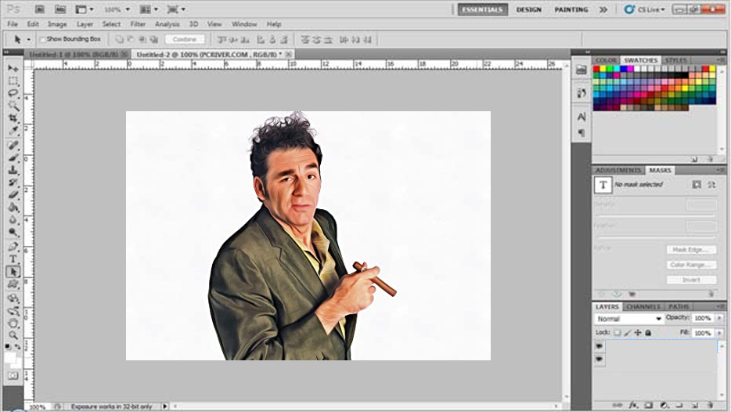Switch to the Painting workspace
The height and width of the screenshot is (412, 731).
tap(571, 9)
